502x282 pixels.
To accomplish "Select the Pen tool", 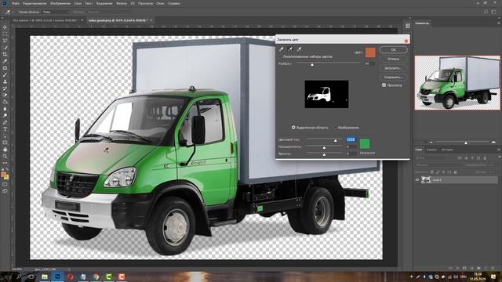I will (x=5, y=122).
